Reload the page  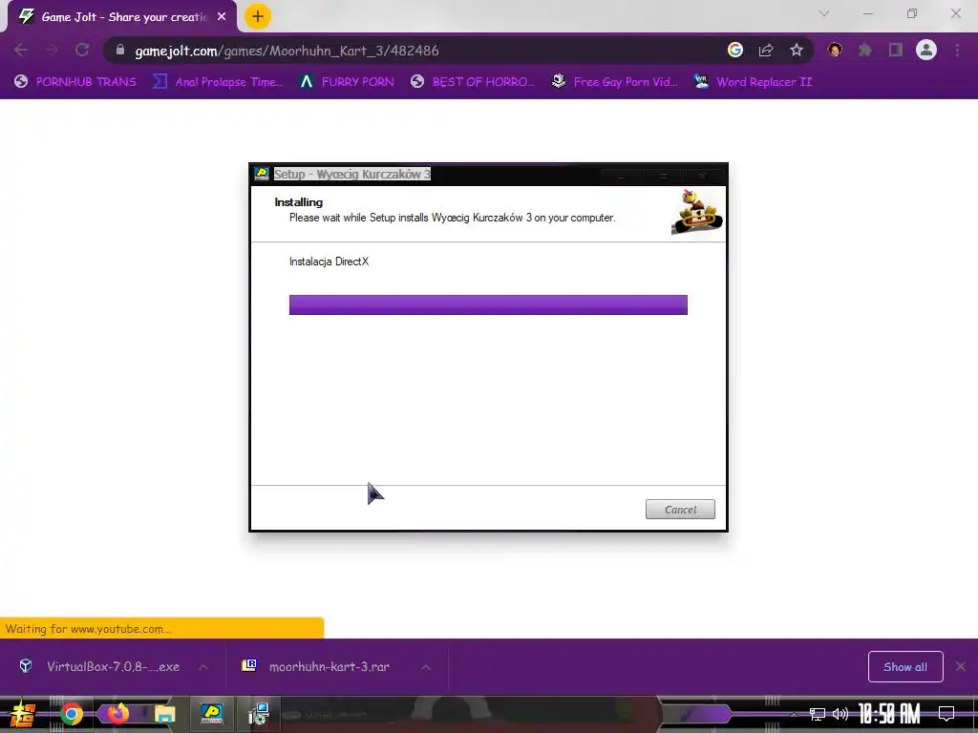pyautogui.click(x=82, y=50)
